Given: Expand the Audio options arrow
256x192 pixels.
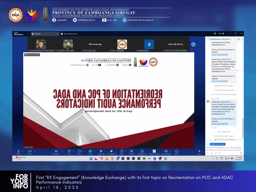Looking at the screenshot, I should (22, 151).
